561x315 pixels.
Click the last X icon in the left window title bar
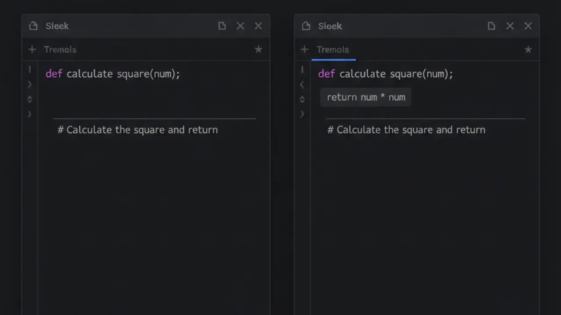click(x=259, y=26)
